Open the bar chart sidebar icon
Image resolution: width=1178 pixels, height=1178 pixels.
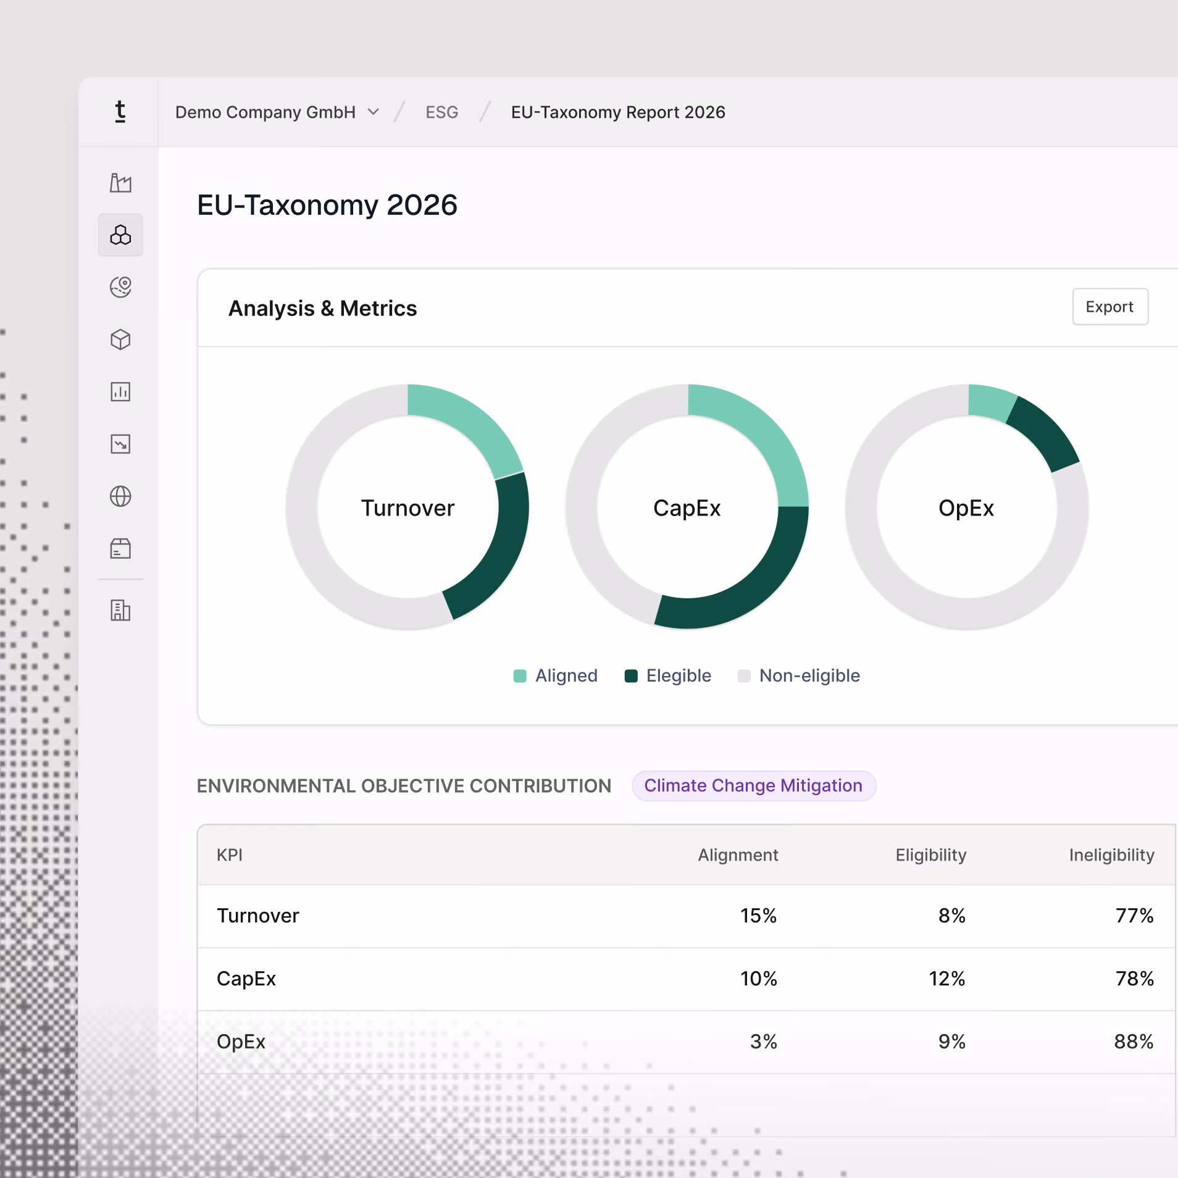click(120, 391)
